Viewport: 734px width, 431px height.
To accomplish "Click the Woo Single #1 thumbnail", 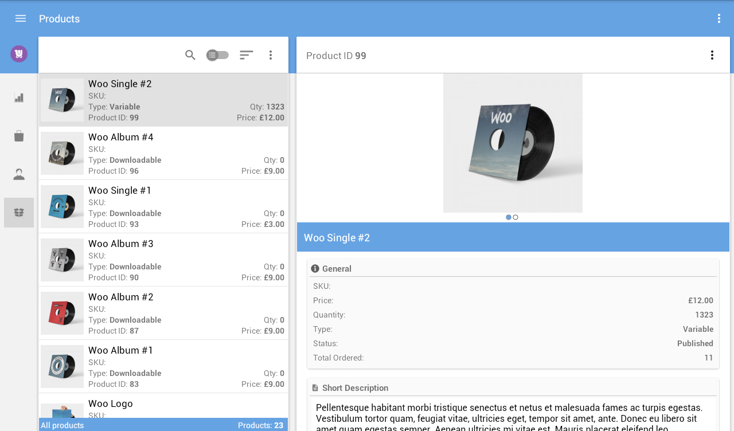I will 62,206.
